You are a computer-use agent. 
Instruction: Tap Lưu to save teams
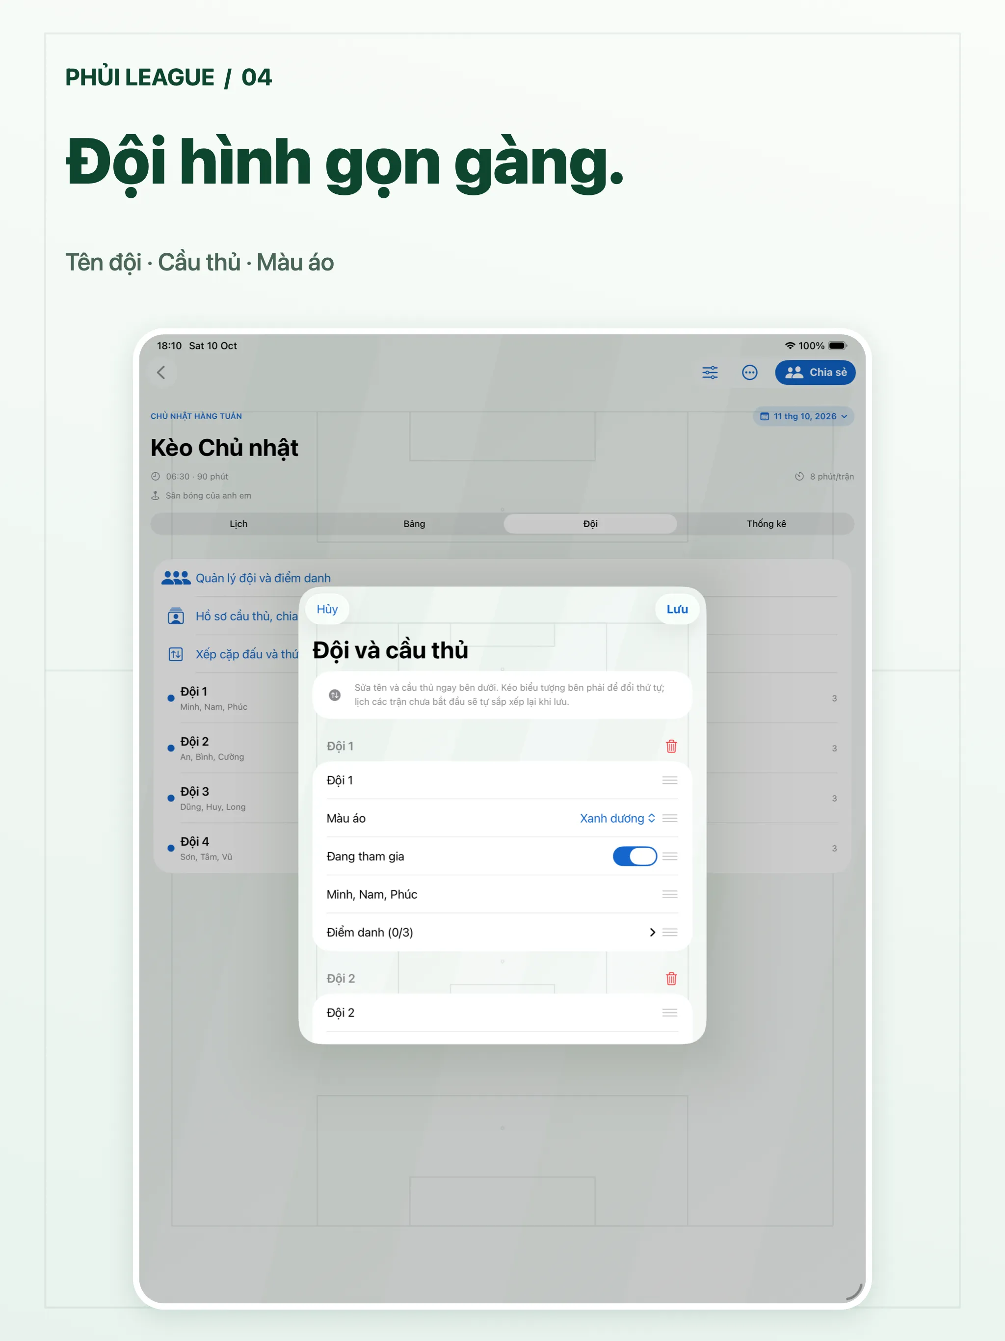coord(677,609)
